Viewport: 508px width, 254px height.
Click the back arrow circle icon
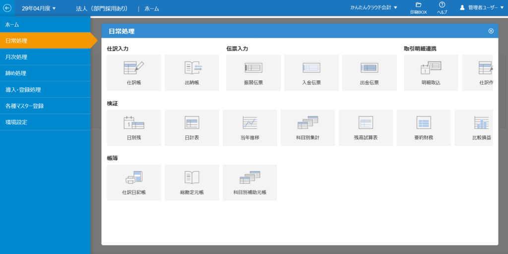point(7,8)
